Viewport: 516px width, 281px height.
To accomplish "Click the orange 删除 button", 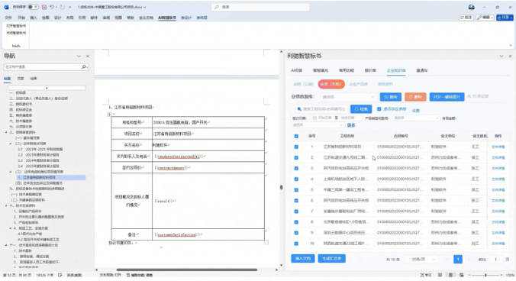I will coord(415,97).
